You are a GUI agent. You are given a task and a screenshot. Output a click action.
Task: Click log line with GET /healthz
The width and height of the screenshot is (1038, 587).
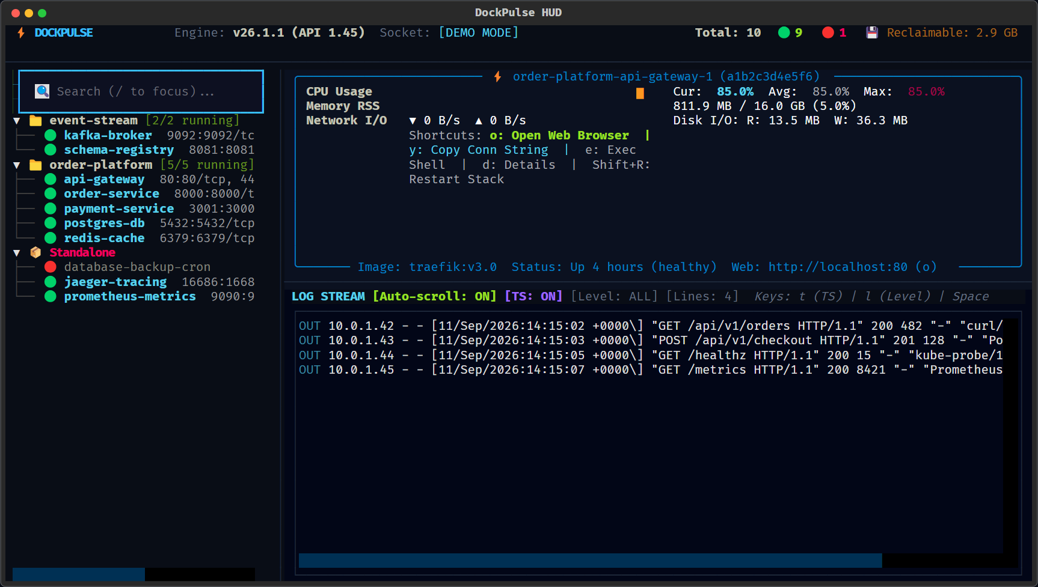651,355
